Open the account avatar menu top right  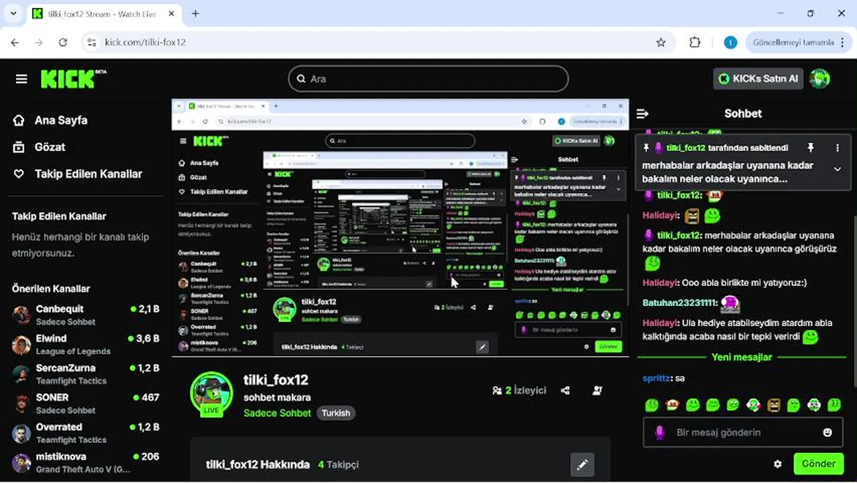820,78
